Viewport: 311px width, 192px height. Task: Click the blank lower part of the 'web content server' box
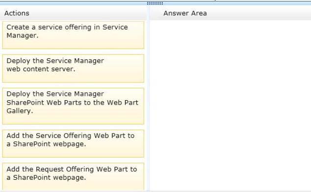click(73, 78)
